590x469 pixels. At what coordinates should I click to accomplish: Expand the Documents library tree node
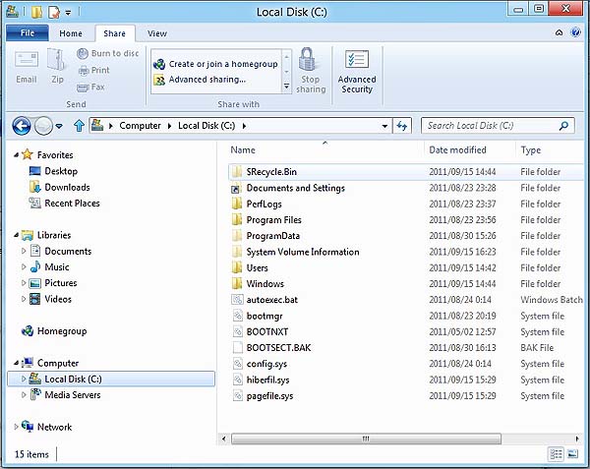(x=25, y=252)
